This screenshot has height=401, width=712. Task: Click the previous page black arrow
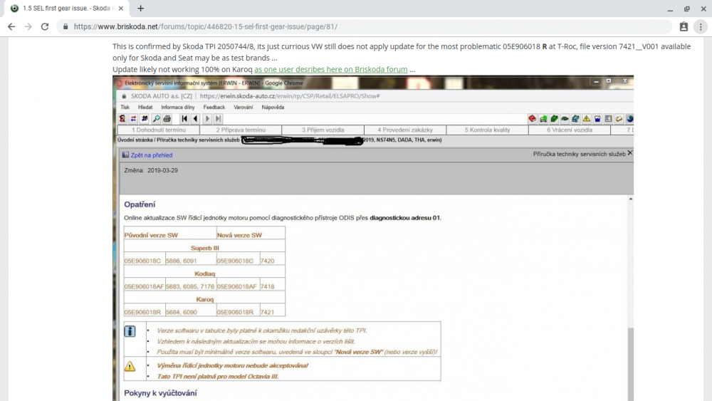tap(195, 118)
